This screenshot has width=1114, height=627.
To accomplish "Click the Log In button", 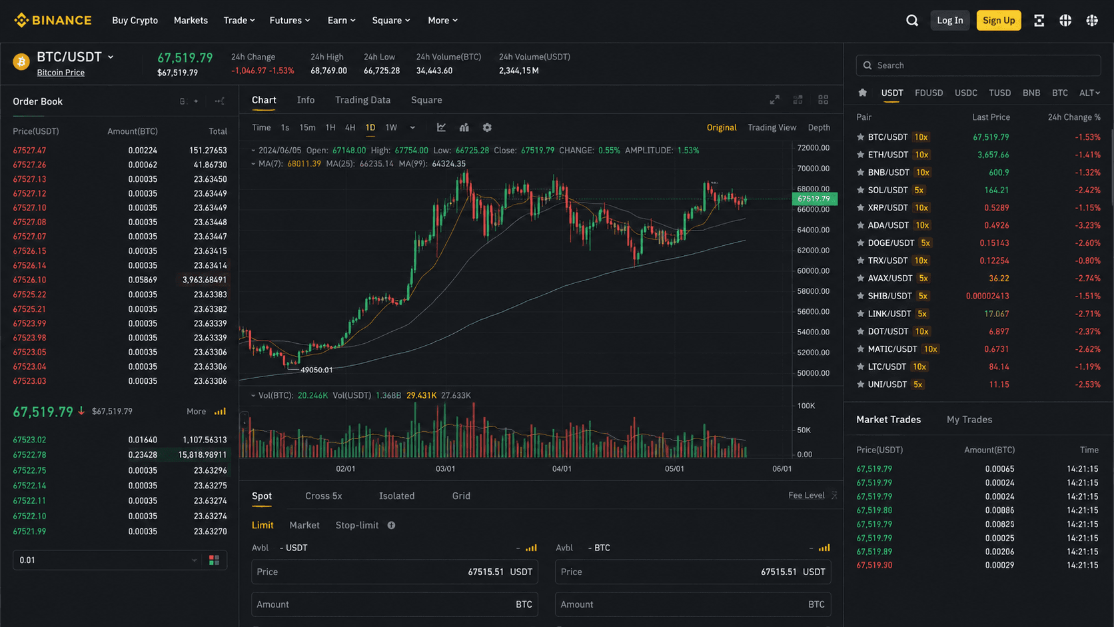I will [x=950, y=21].
